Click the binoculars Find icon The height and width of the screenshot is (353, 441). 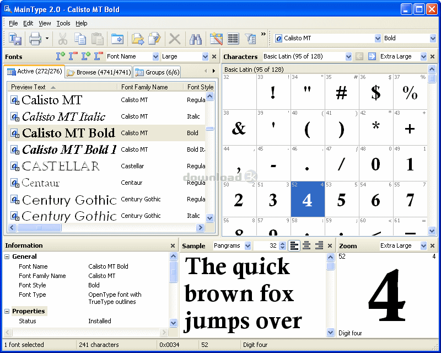tap(195, 39)
